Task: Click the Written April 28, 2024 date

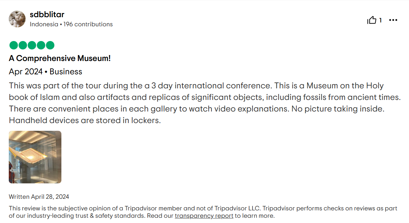Action: click(x=39, y=197)
